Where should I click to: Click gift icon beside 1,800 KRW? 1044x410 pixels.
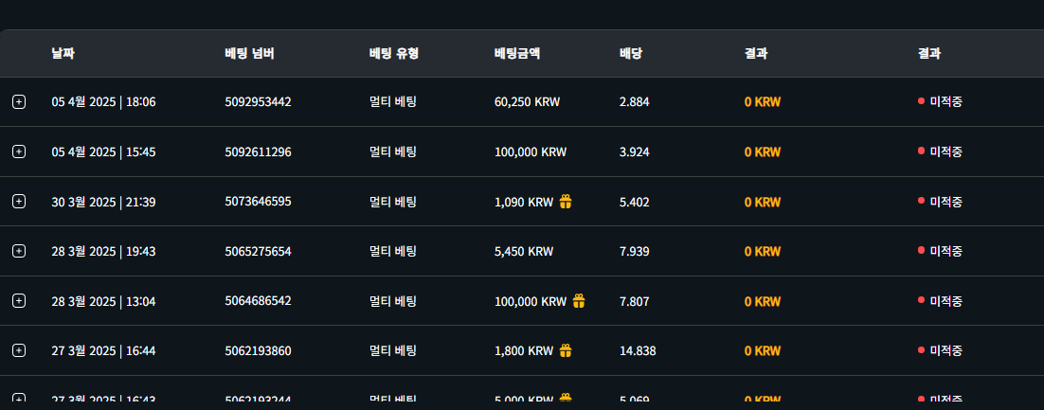pos(566,350)
